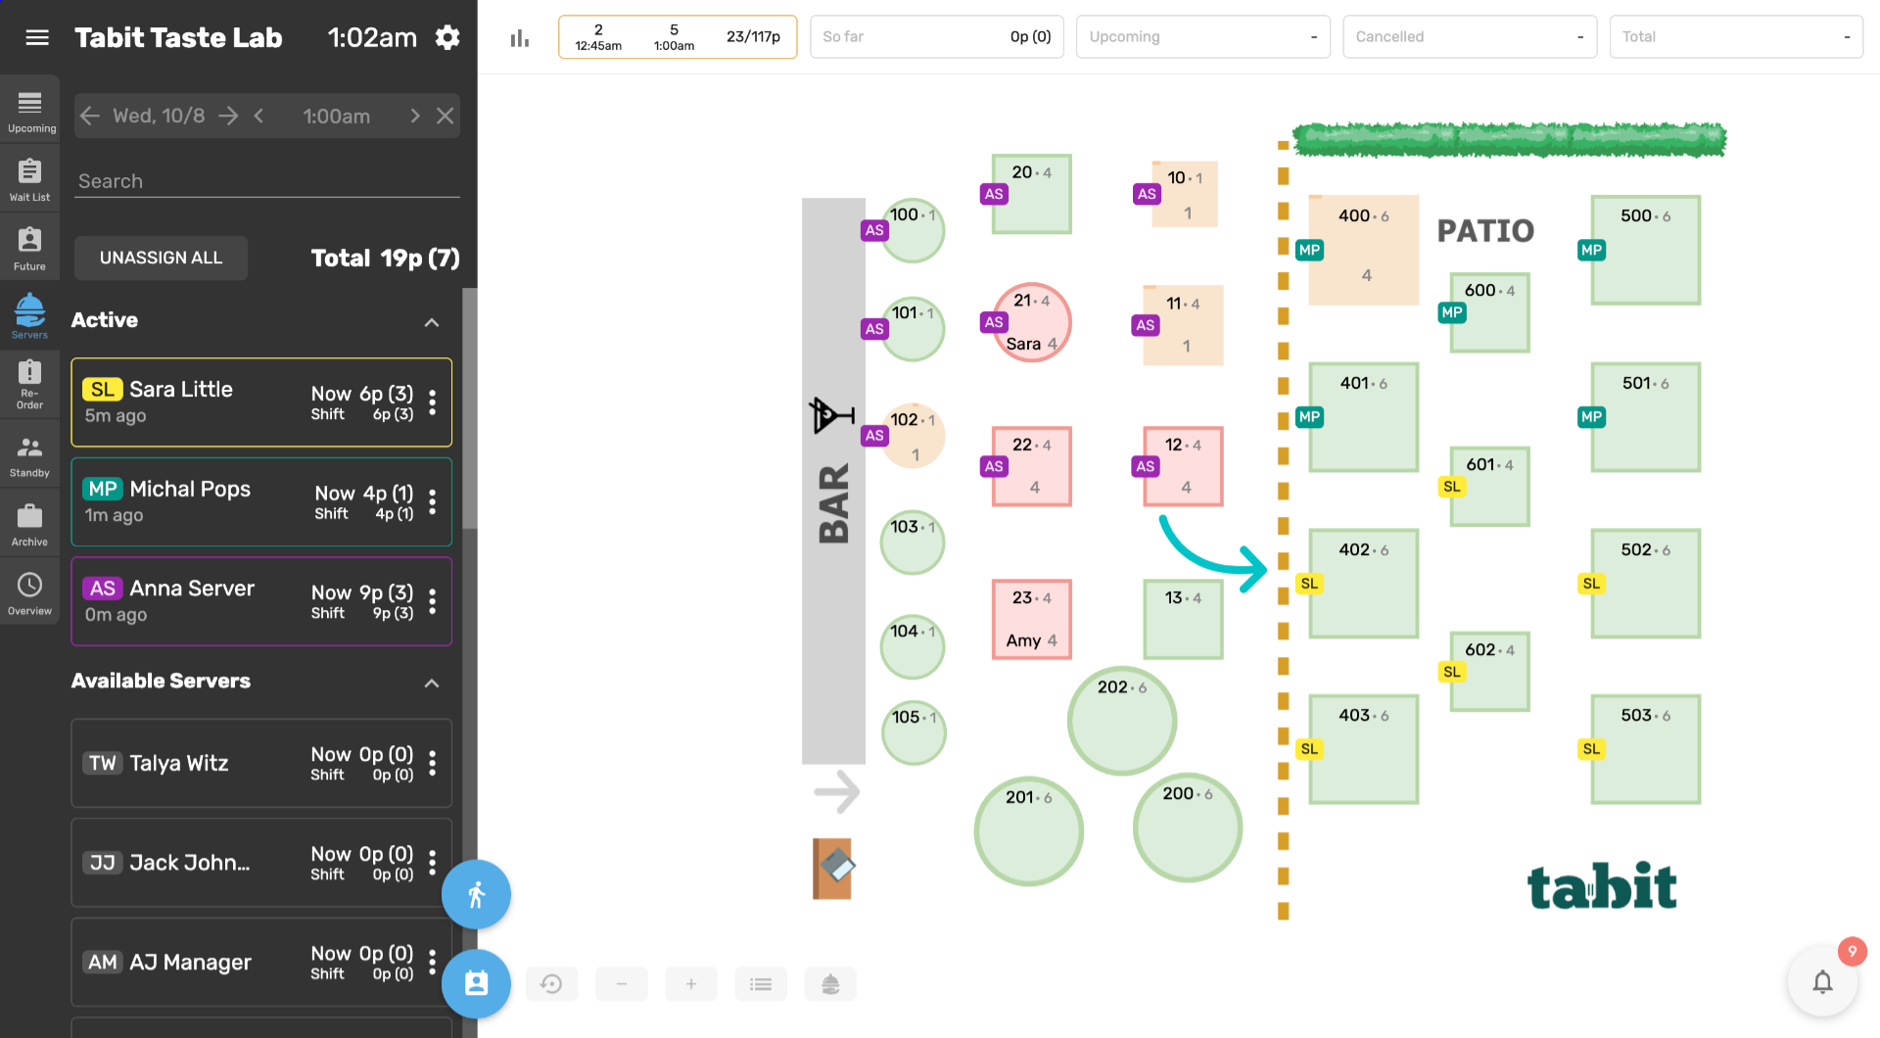Select patio table 503

(x=1646, y=750)
